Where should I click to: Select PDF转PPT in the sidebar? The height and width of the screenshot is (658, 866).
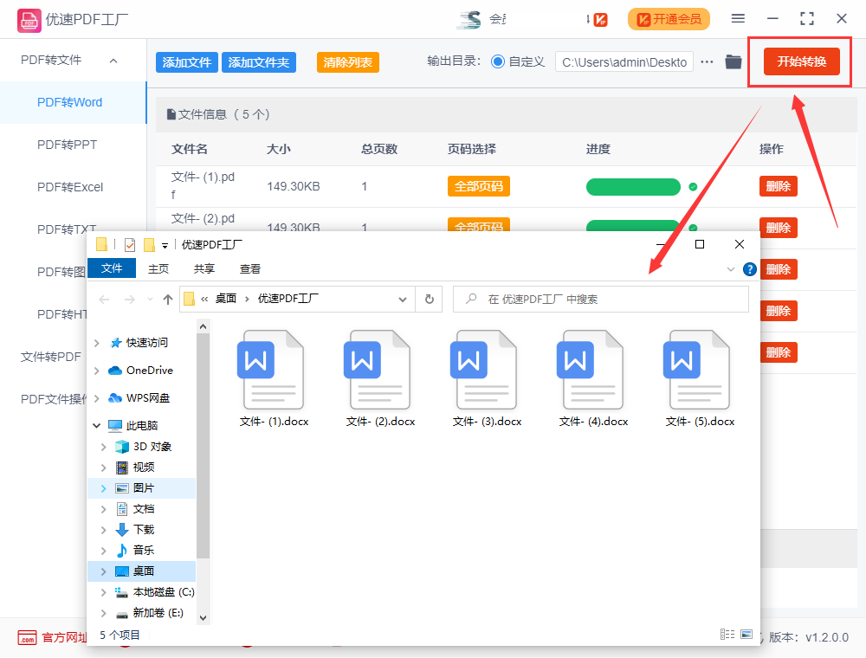point(73,145)
